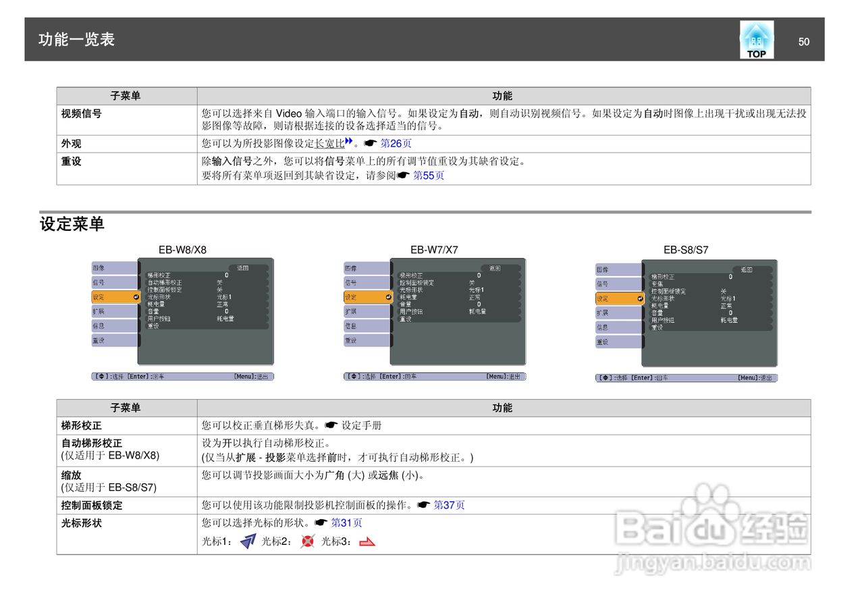
Task: Open the 第55页 page link
Action: [x=429, y=176]
